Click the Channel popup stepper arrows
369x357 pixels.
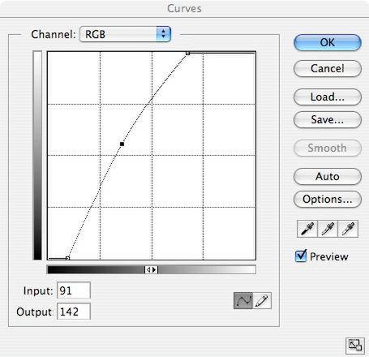click(163, 34)
